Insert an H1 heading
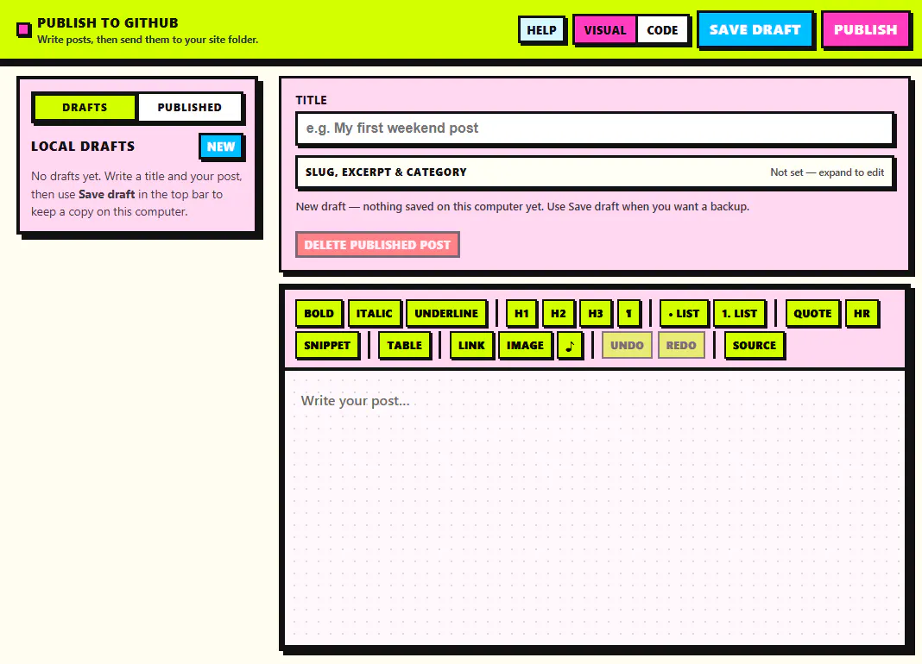 pyautogui.click(x=521, y=313)
